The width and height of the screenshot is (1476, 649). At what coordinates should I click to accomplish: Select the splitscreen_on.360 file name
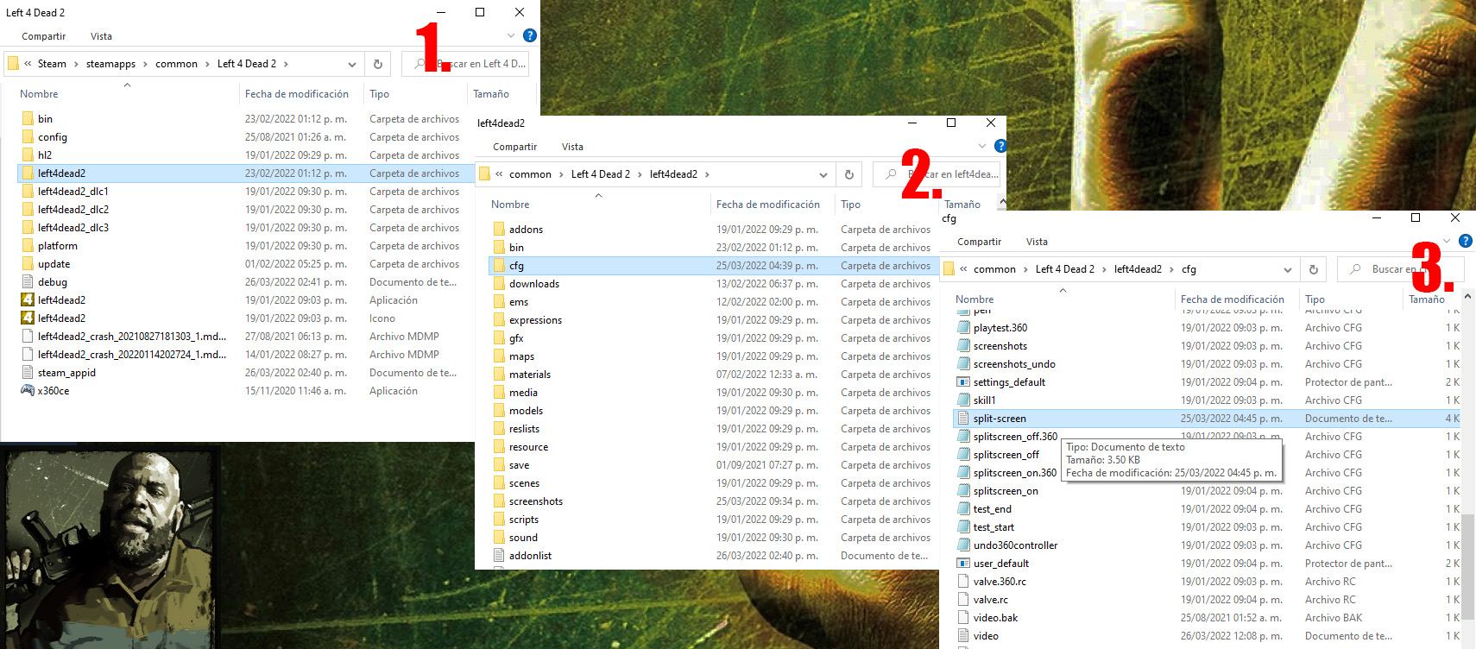pos(1015,473)
